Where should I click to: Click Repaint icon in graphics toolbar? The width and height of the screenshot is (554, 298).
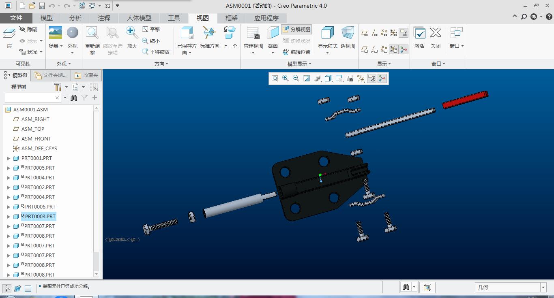pyautogui.click(x=307, y=79)
